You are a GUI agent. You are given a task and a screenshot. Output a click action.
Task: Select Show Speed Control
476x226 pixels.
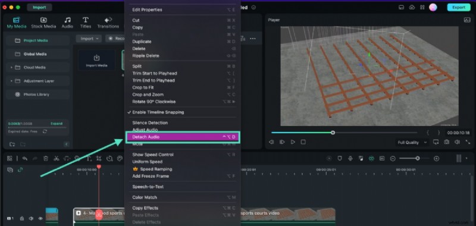[183, 155]
